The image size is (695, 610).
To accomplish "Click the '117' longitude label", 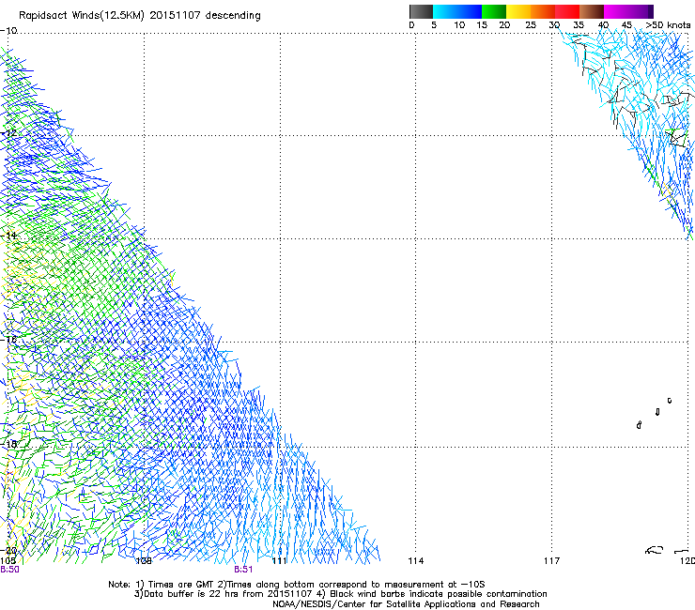I will (x=551, y=561).
